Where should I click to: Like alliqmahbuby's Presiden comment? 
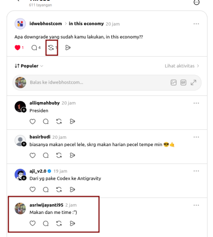(32, 121)
